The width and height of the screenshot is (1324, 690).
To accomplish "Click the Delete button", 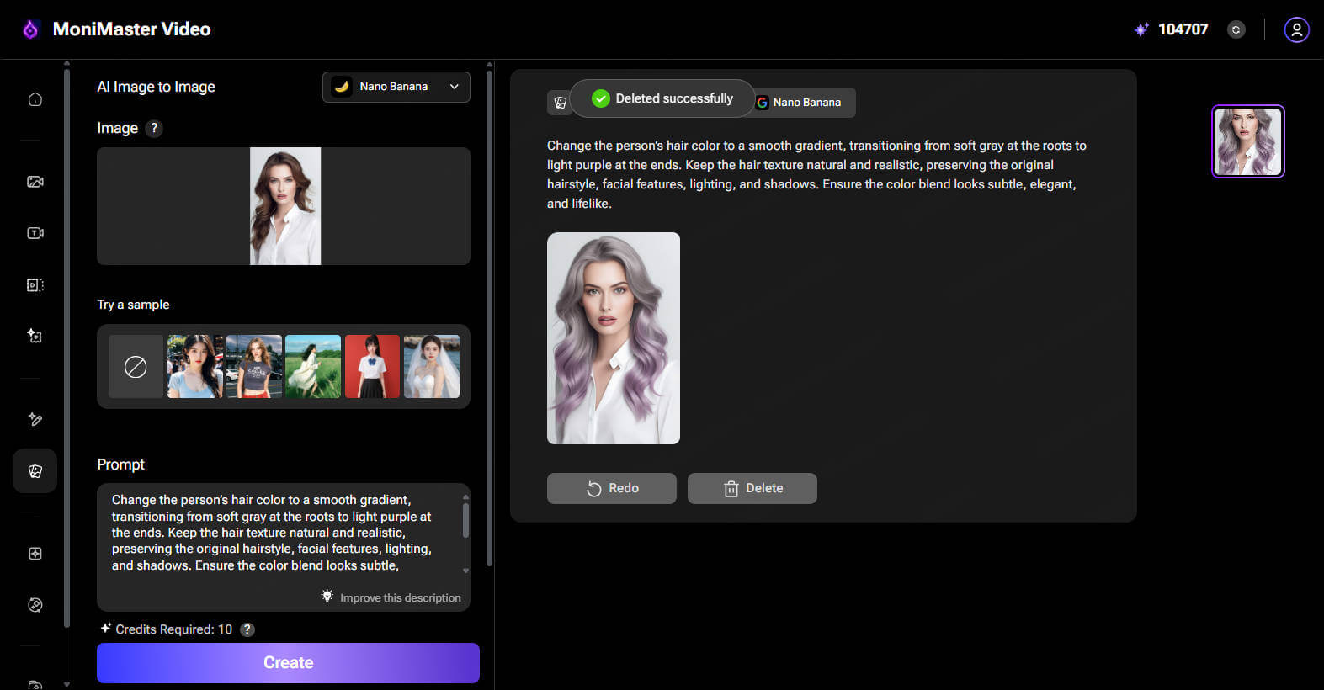I will click(752, 488).
